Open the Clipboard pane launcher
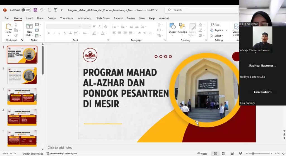The image size is (286, 156). 22,40
